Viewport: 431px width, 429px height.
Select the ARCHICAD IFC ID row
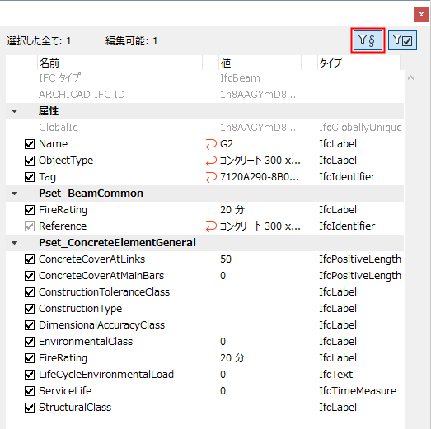point(204,95)
